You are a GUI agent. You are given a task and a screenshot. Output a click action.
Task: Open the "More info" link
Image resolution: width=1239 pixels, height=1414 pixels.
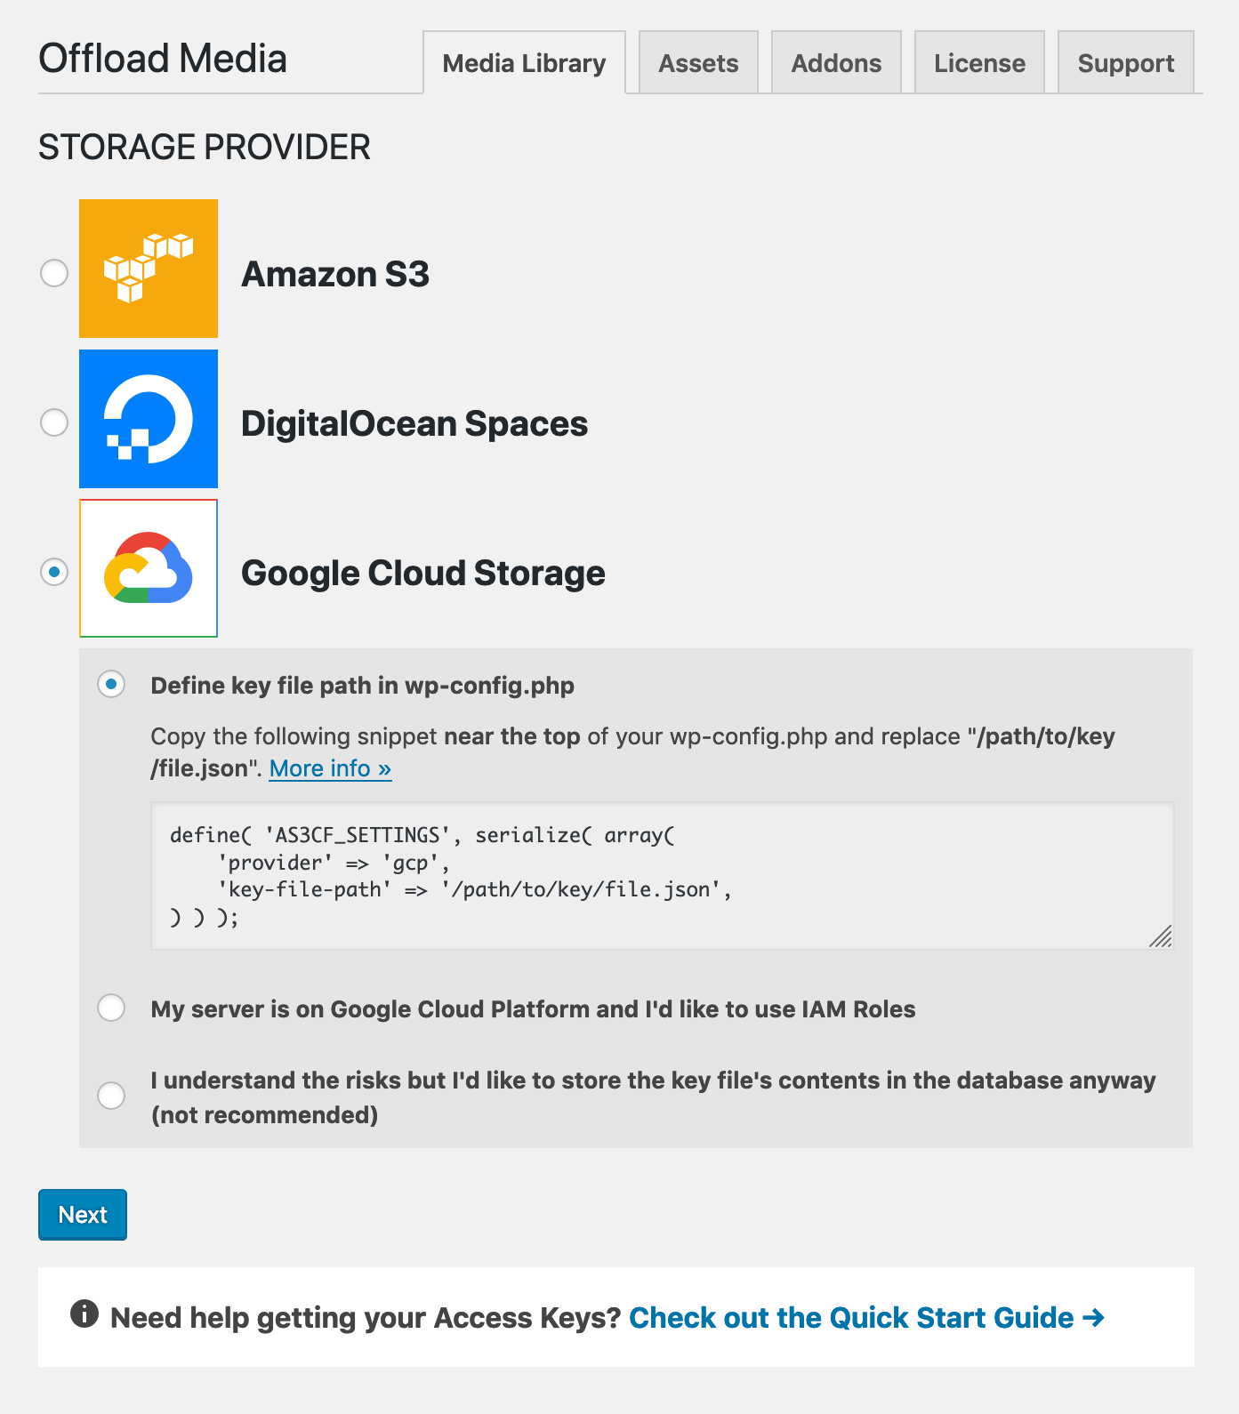coord(330,767)
